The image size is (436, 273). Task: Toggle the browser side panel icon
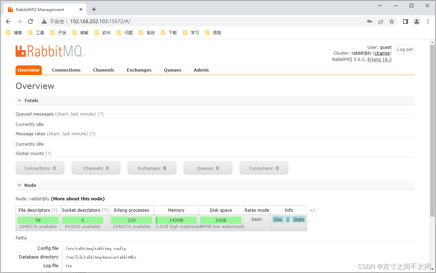click(x=406, y=21)
